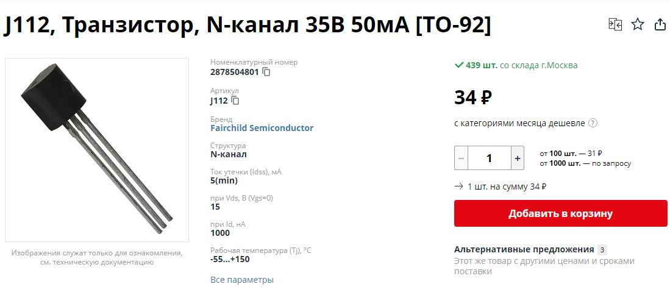Click the compare product icon

coord(615,24)
